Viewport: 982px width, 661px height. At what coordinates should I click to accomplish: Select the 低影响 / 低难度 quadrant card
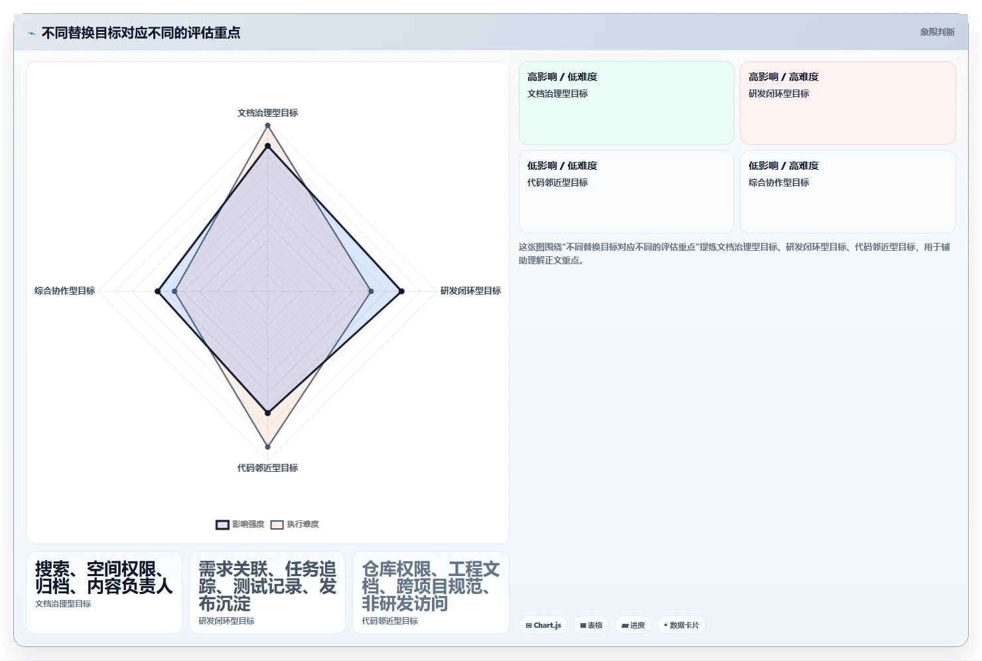pyautogui.click(x=626, y=192)
